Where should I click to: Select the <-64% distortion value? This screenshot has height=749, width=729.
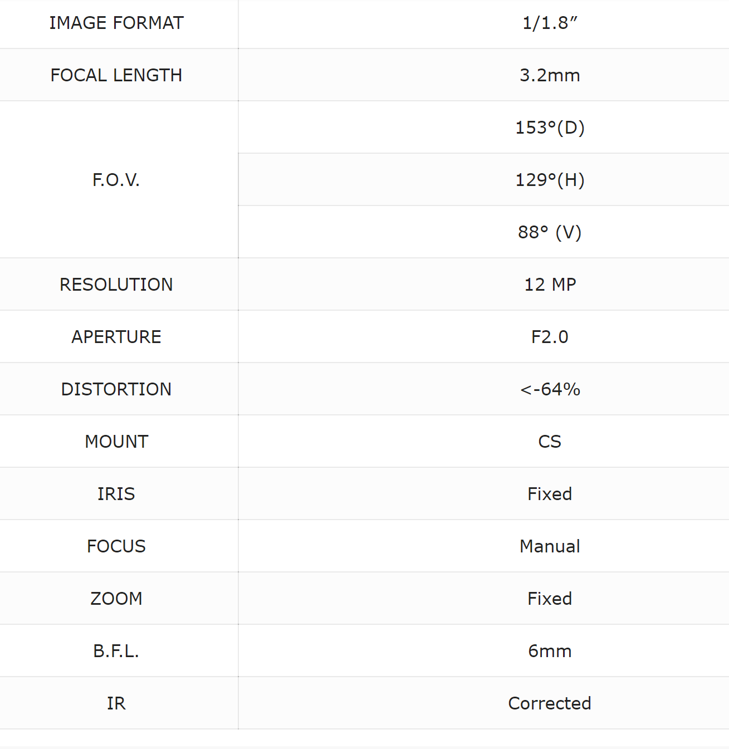pyautogui.click(x=550, y=389)
